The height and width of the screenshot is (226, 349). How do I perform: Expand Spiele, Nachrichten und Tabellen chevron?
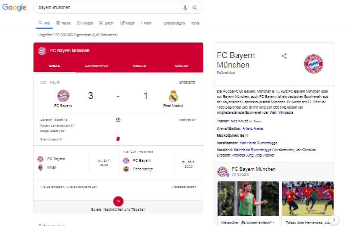coord(118,201)
